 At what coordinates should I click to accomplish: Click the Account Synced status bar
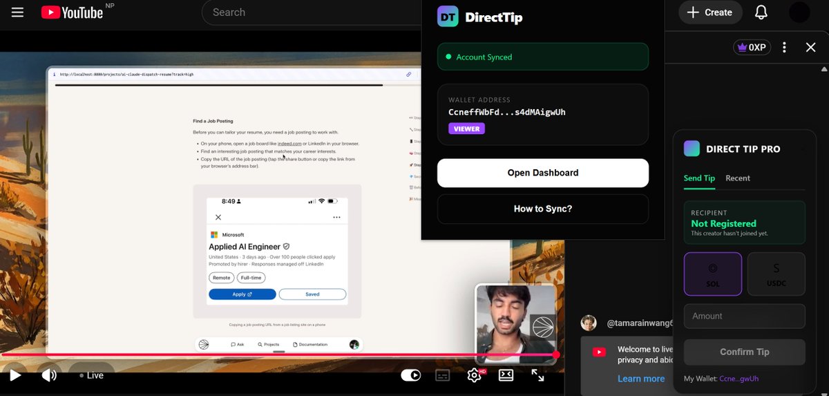click(543, 57)
